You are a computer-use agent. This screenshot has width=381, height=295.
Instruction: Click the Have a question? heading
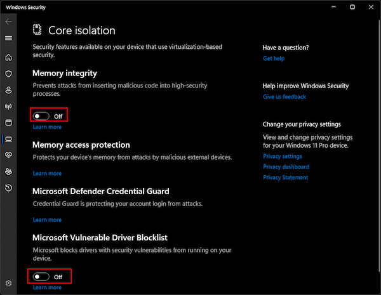pos(286,48)
